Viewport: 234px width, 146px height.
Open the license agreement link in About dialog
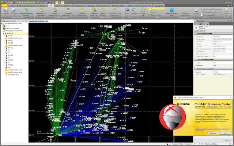click(x=212, y=130)
